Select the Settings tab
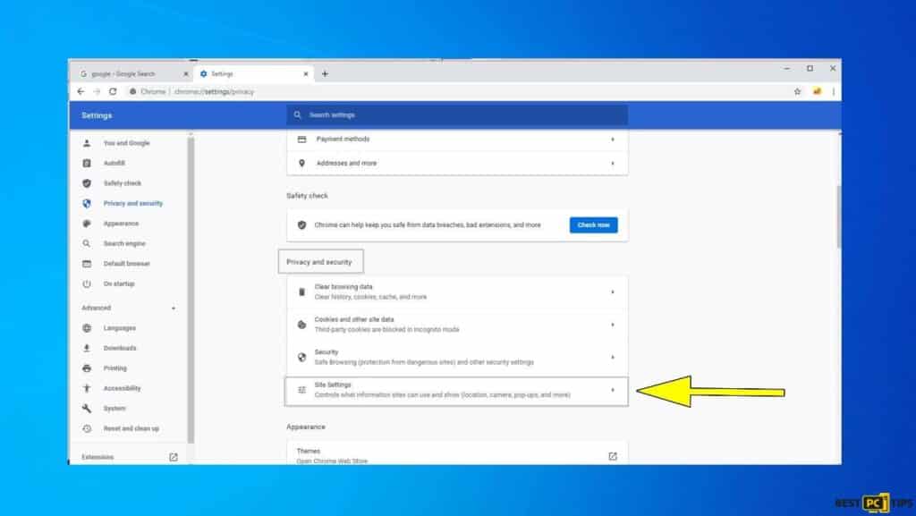This screenshot has width=916, height=516. (x=254, y=74)
